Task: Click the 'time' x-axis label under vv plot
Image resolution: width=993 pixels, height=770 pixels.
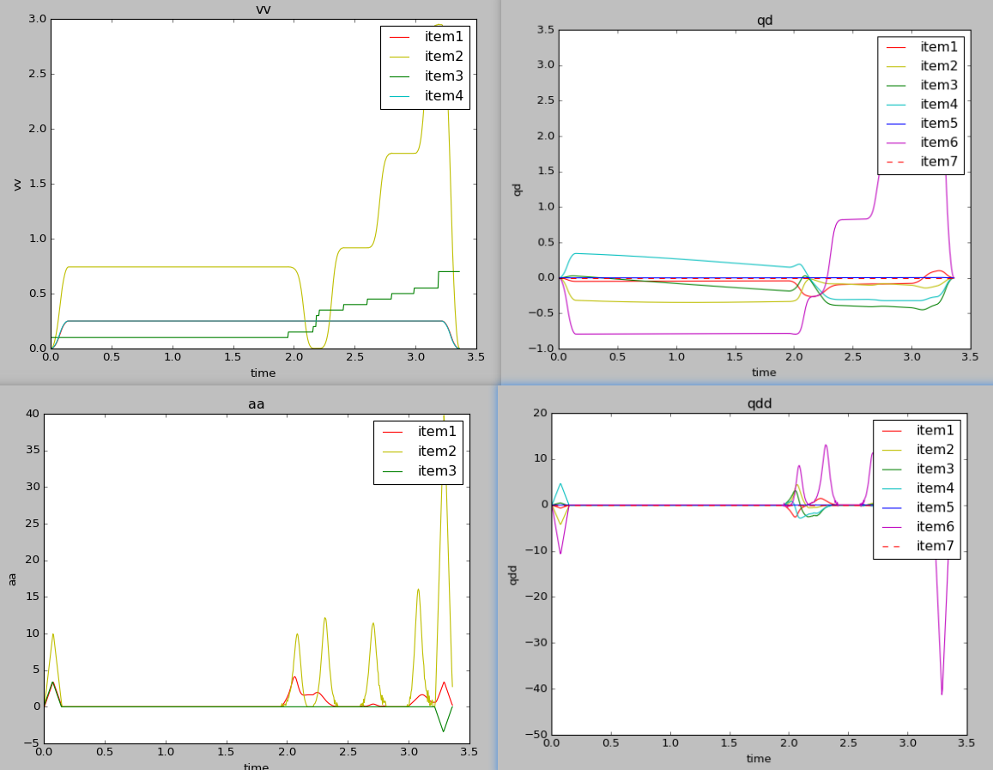Action: tap(263, 373)
